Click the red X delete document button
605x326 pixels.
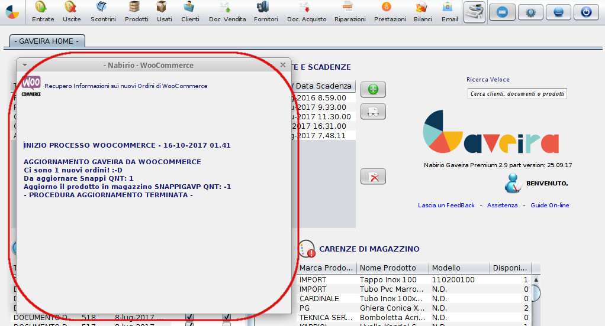click(373, 177)
